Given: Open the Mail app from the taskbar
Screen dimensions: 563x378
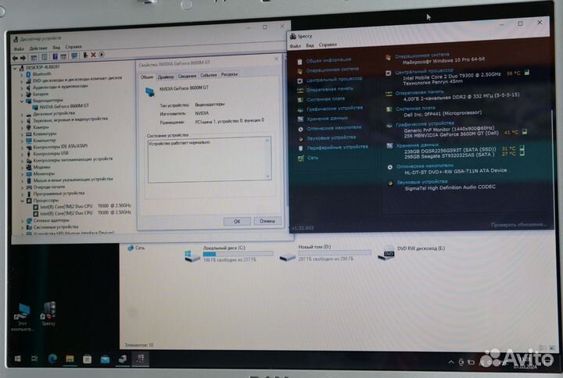Looking at the screenshot, I should (105, 359).
